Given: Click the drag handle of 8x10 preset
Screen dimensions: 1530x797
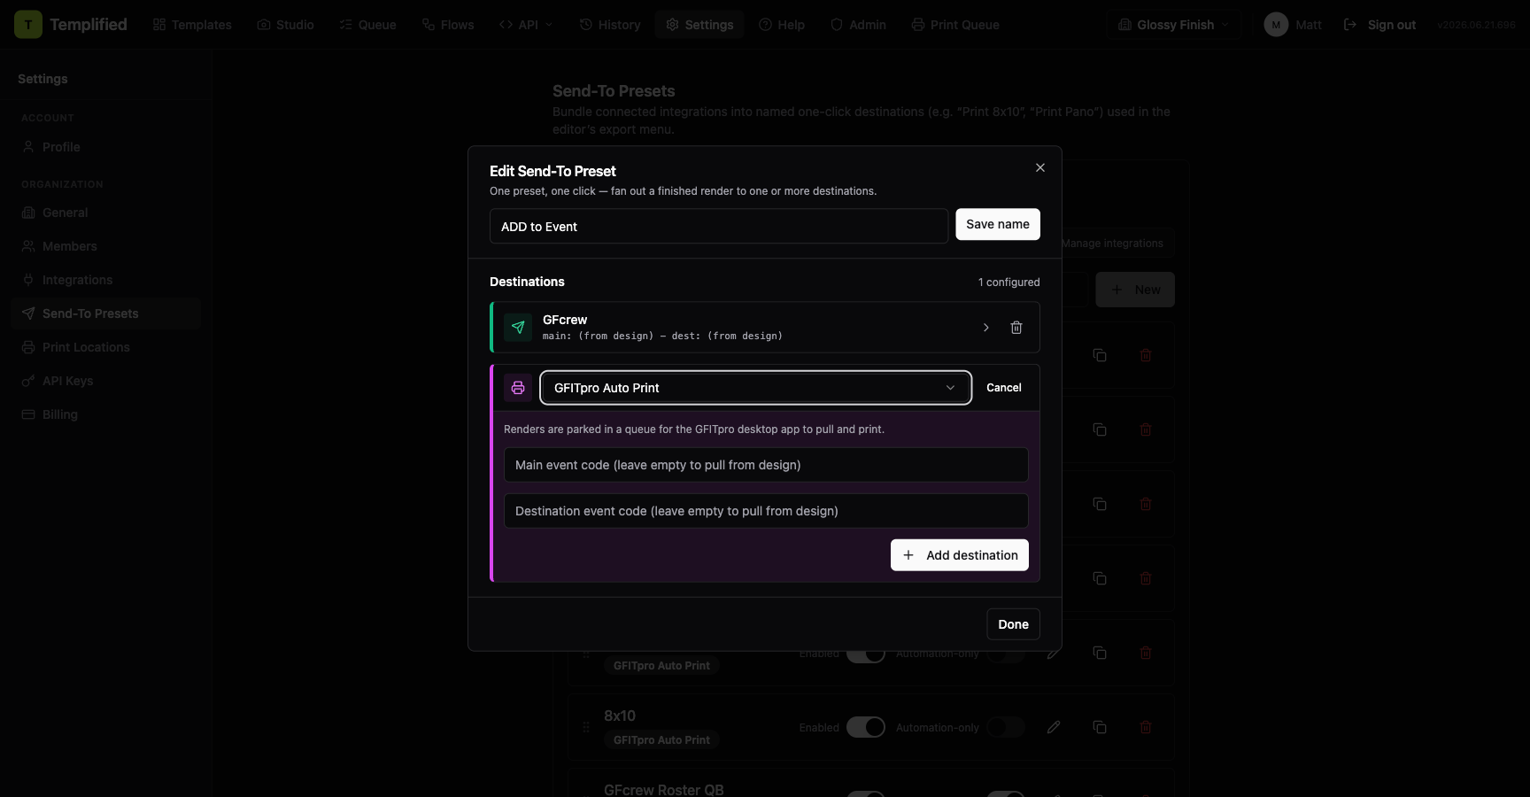Looking at the screenshot, I should pos(586,727).
